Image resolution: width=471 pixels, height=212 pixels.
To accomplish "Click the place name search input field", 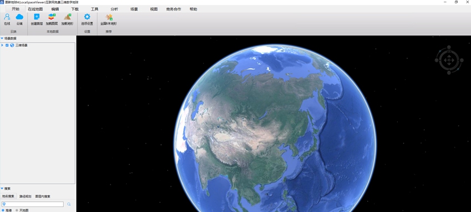I will point(33,204).
